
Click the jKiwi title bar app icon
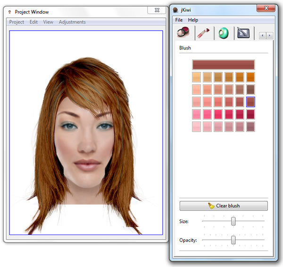pos(175,10)
